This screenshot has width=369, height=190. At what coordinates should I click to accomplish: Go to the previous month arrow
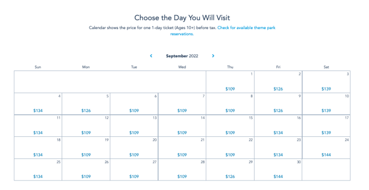(151, 56)
